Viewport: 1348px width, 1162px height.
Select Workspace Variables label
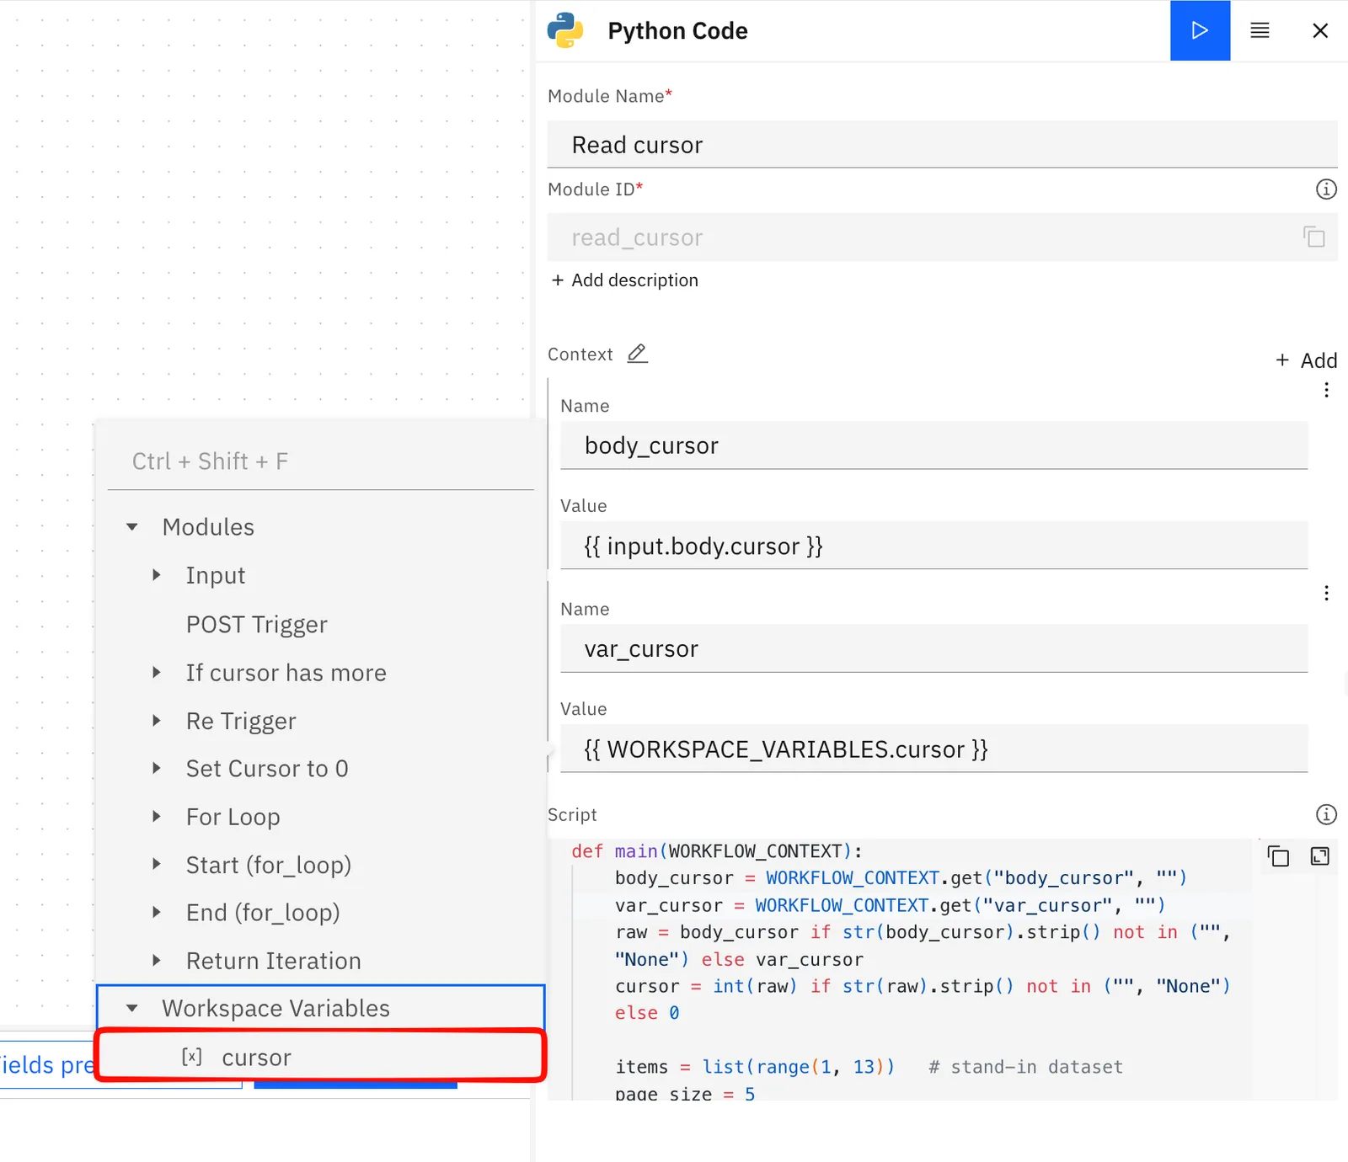pos(275,1009)
